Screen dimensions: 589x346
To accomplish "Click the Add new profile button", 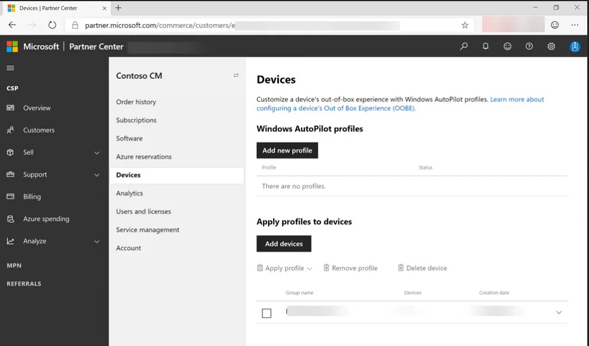I will [287, 150].
